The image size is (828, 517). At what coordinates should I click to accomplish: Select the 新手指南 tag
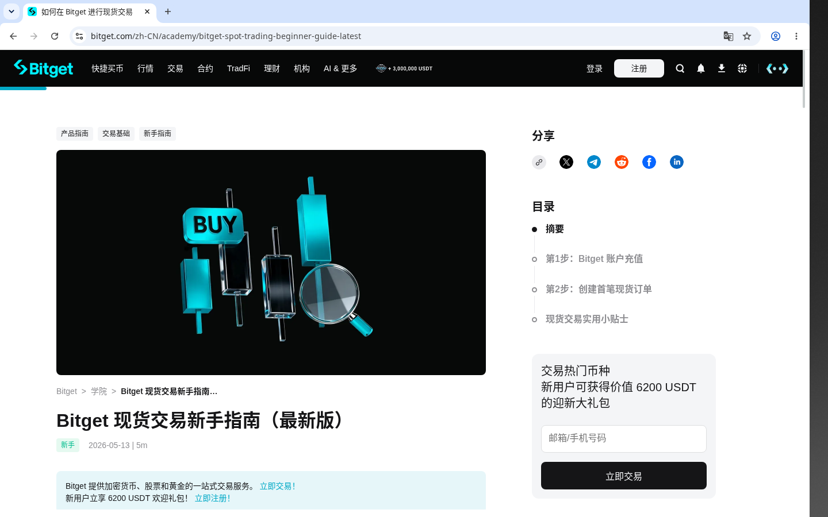(x=158, y=134)
